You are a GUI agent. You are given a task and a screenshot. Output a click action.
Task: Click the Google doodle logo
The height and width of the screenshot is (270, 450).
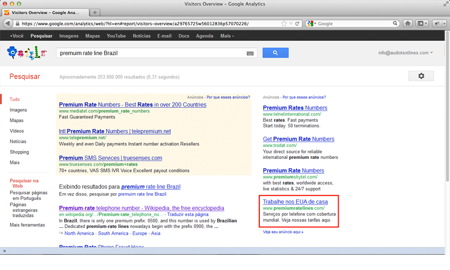click(27, 53)
